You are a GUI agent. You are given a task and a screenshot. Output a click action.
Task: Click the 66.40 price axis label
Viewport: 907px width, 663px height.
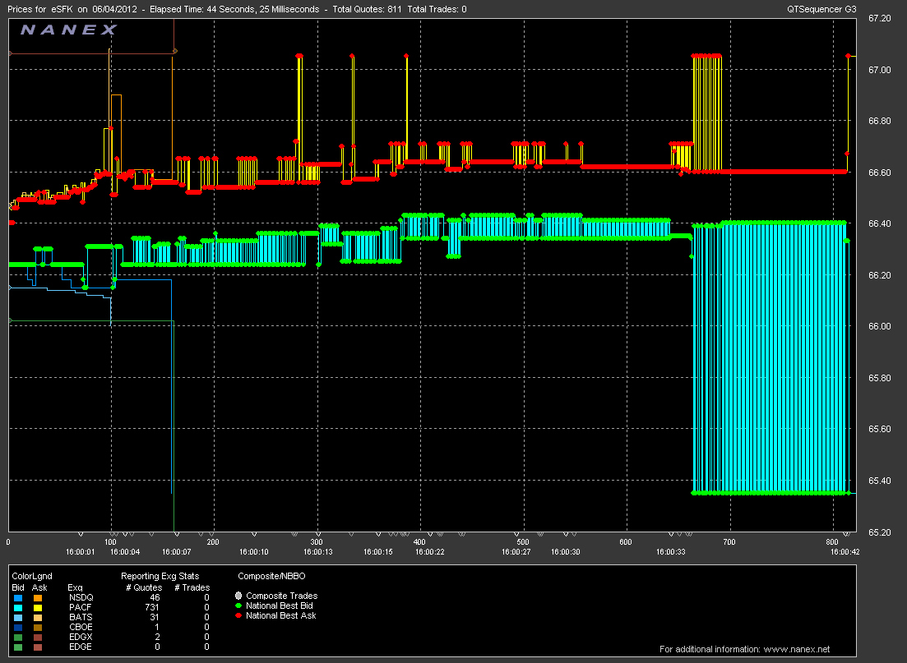pos(879,223)
